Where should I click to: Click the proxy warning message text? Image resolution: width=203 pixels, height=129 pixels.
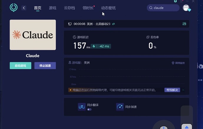[114, 90]
